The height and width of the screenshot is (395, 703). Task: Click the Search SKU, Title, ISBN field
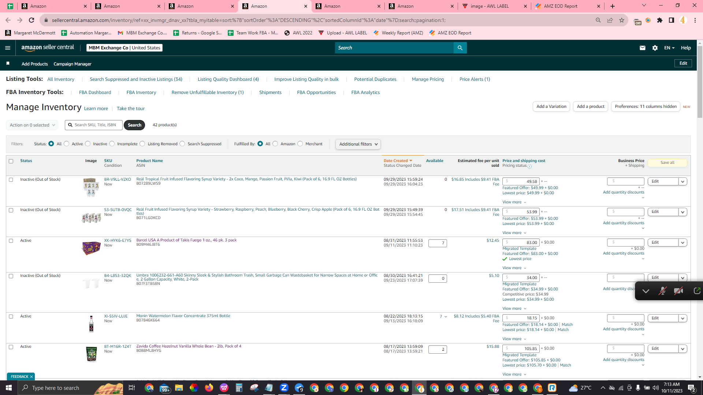94,125
